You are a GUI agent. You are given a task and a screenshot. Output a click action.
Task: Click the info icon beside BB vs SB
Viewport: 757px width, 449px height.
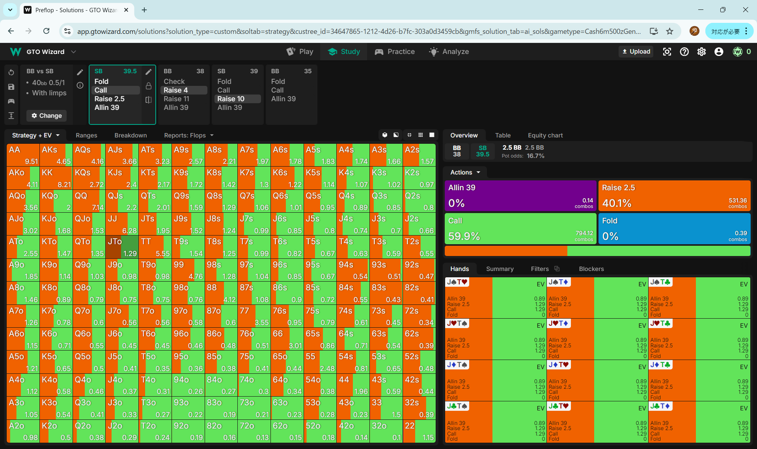click(80, 85)
